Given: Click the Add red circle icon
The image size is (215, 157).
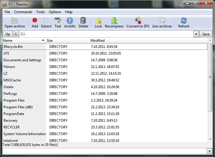Looking at the screenshot, I should 35,20.
